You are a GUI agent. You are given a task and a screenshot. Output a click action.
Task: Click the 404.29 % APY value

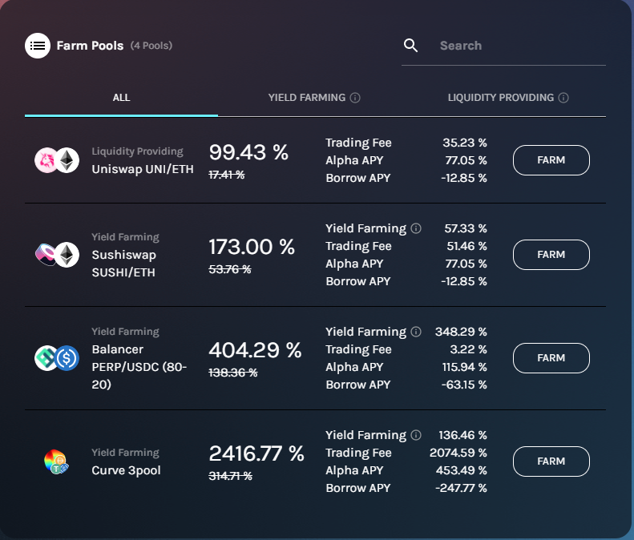coord(255,350)
